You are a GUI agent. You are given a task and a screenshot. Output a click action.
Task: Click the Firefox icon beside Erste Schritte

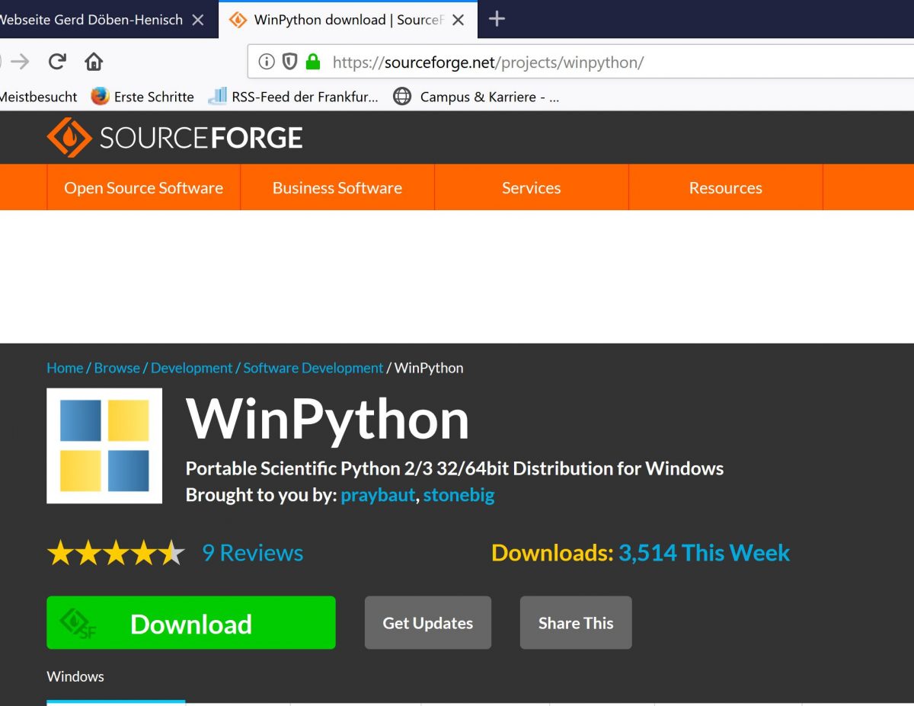98,97
